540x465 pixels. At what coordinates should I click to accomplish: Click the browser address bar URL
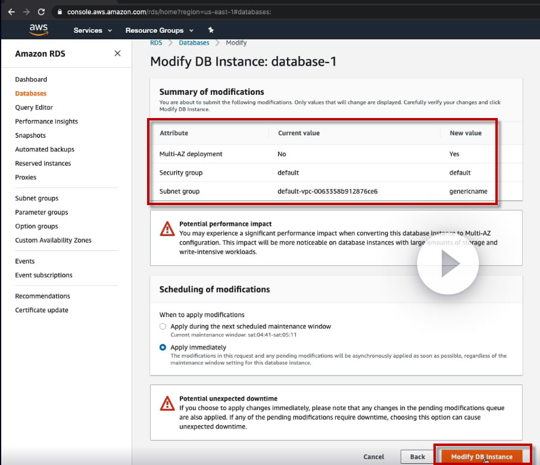(x=169, y=12)
